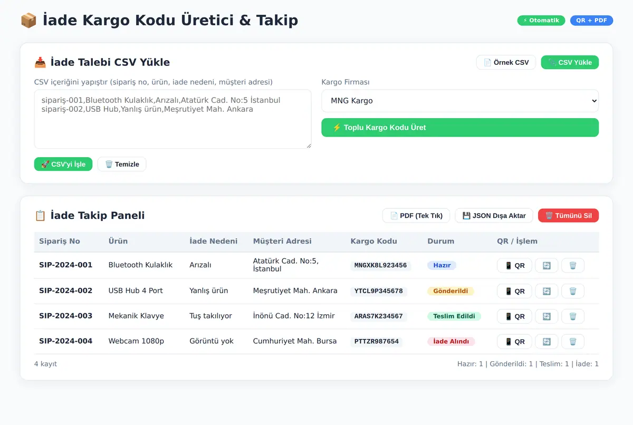Click order number SIP-2024-002
Viewport: 633px width, 425px height.
pyautogui.click(x=65, y=291)
